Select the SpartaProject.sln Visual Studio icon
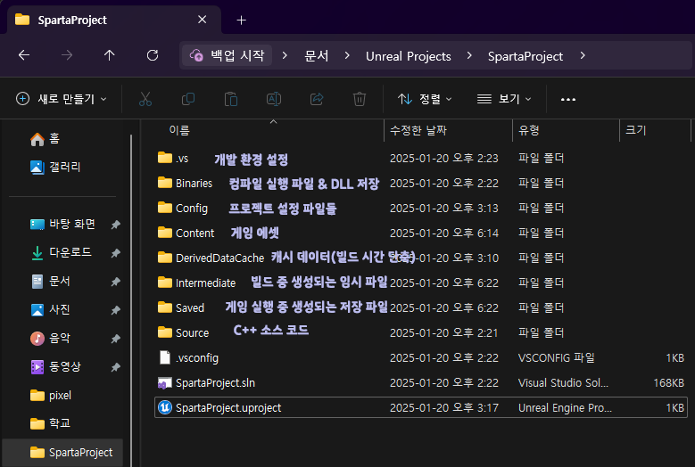 point(165,383)
